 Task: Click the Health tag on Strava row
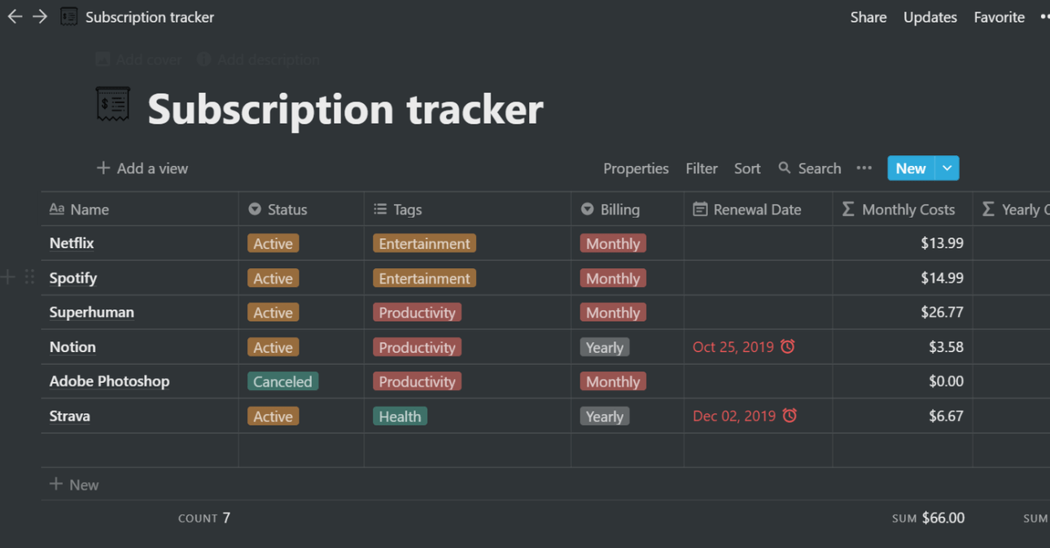click(400, 416)
